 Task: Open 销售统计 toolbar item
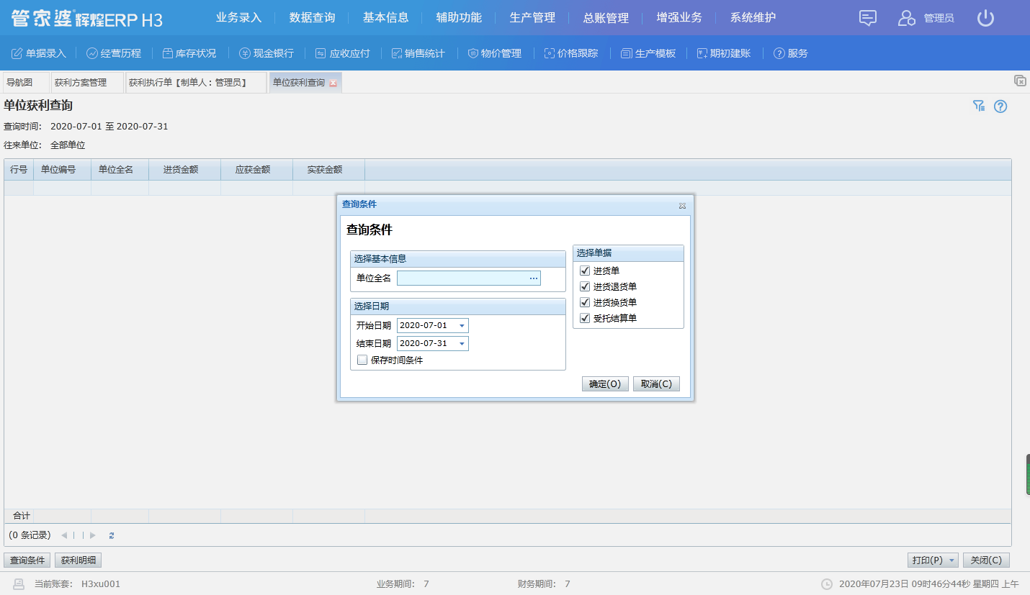pos(418,53)
